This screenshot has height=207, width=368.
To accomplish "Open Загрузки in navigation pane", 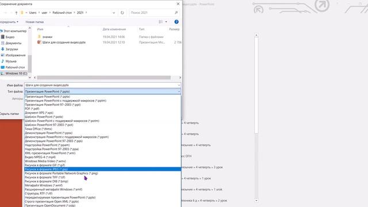I will pos(11,49).
